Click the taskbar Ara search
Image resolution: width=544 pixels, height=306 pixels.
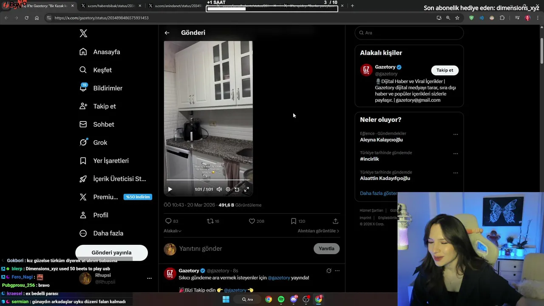click(248, 299)
